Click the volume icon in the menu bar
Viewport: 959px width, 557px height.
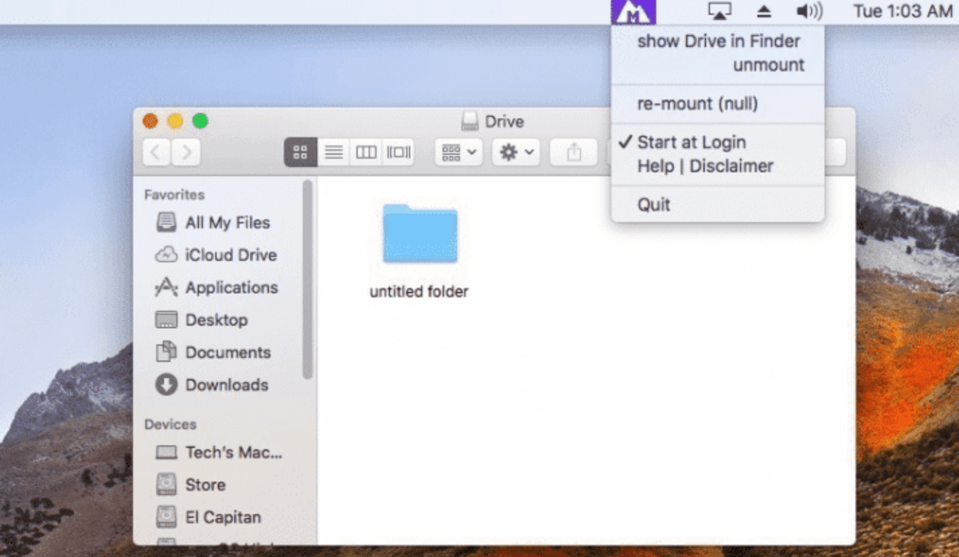click(x=808, y=10)
